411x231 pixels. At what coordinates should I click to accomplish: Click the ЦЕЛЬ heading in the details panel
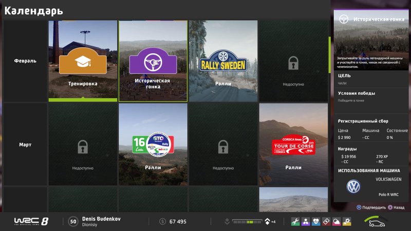tap(344, 75)
